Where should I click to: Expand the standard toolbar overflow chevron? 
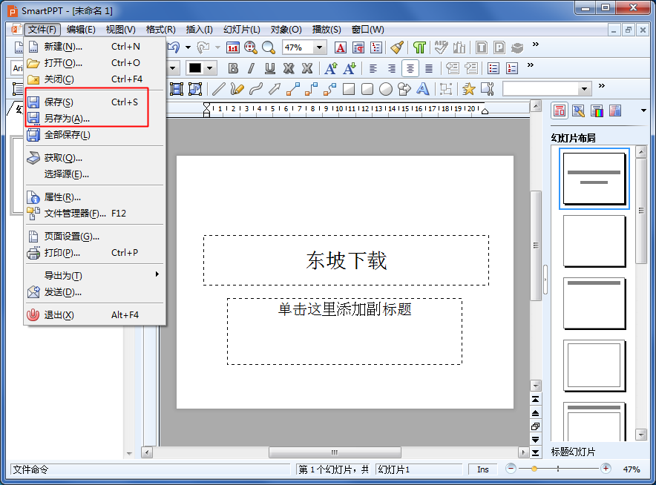point(536,44)
